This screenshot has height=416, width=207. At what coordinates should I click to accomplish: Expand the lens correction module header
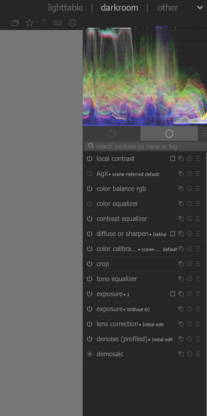pyautogui.click(x=144, y=324)
